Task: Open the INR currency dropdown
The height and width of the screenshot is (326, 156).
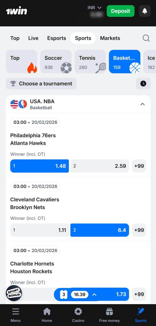Action: click(95, 8)
